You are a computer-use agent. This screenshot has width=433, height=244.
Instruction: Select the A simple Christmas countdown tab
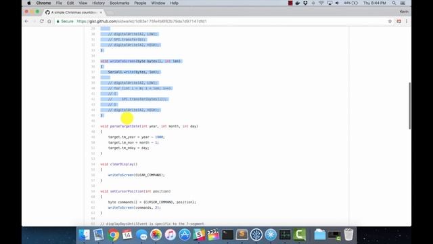click(74, 12)
